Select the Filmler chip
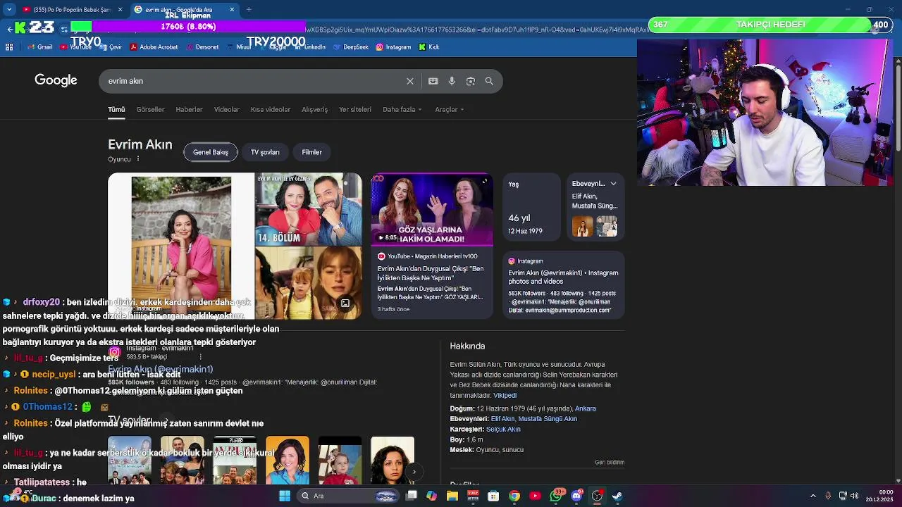The image size is (902, 507). click(x=311, y=152)
